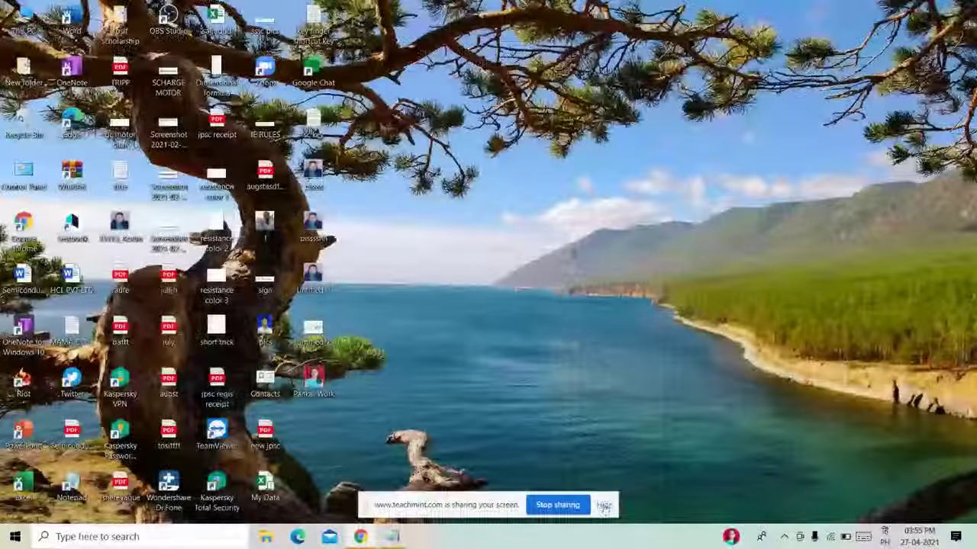Select the Wondershare Dr.Fone shortcut

tap(169, 492)
